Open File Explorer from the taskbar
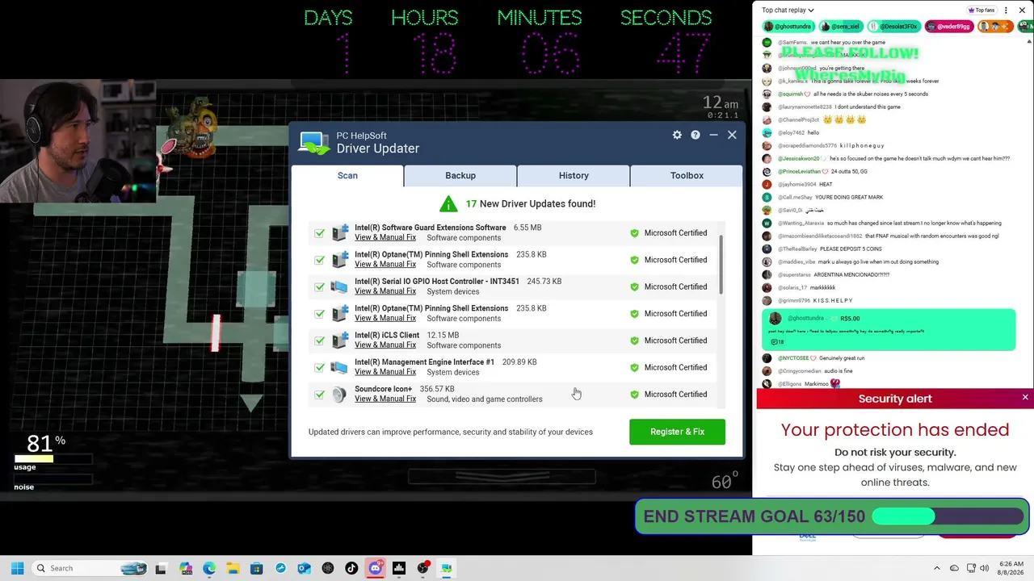This screenshot has width=1034, height=581. click(233, 568)
